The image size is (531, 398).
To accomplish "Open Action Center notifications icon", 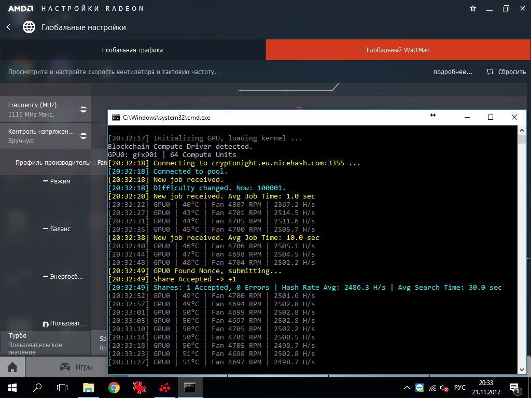I will (x=514, y=388).
